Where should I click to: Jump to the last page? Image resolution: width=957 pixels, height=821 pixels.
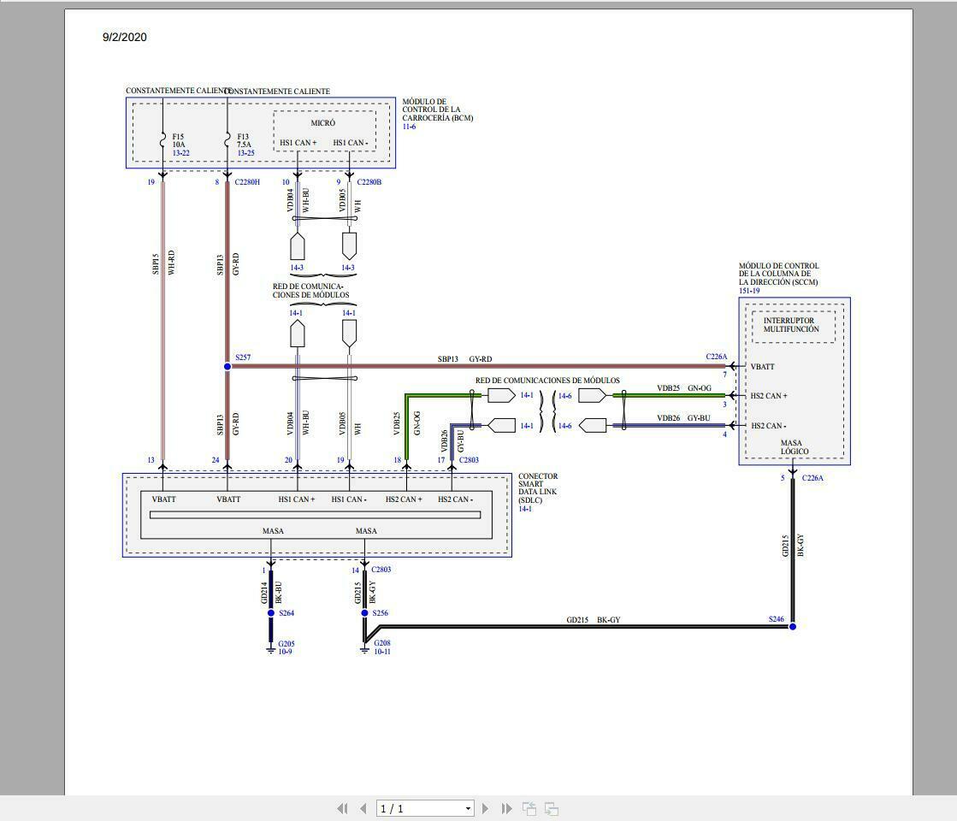click(506, 808)
